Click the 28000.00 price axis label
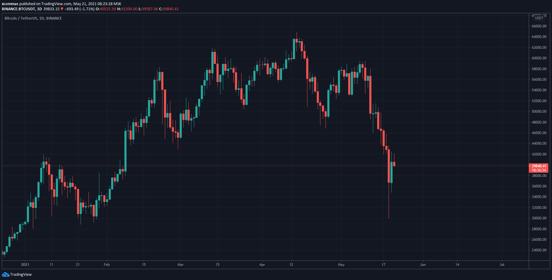This screenshot has height=280, width=552. (x=539, y=229)
